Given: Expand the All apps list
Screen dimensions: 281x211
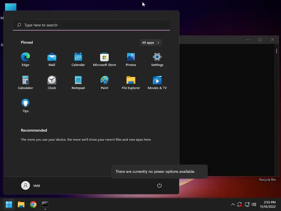Looking at the screenshot, I should coord(151,43).
